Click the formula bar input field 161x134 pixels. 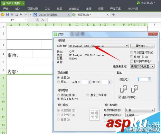(104, 20)
